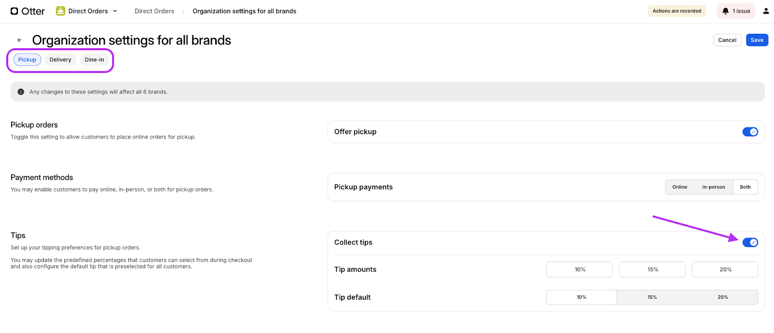Expand the Direct Orders dropdown chevron
Screen dimensions: 774x333
click(x=115, y=11)
